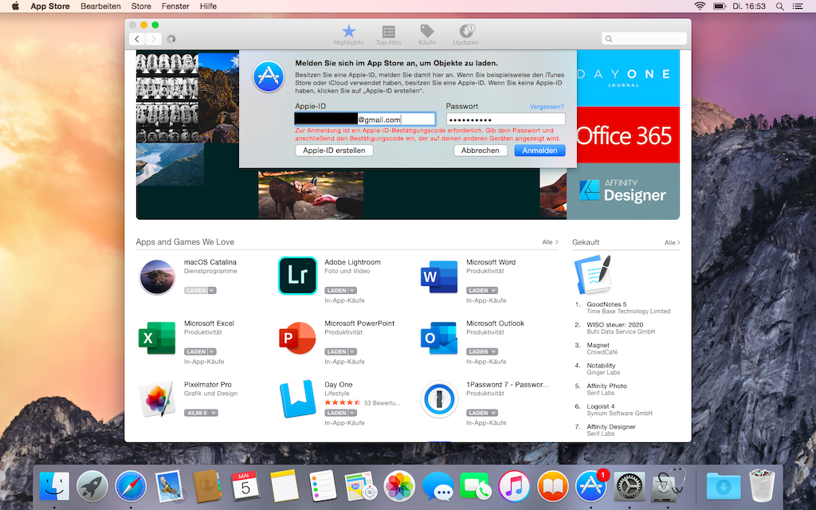Open GoodNotes 5 in purchased list
Viewport: 816px width, 510px height.
tap(606, 304)
